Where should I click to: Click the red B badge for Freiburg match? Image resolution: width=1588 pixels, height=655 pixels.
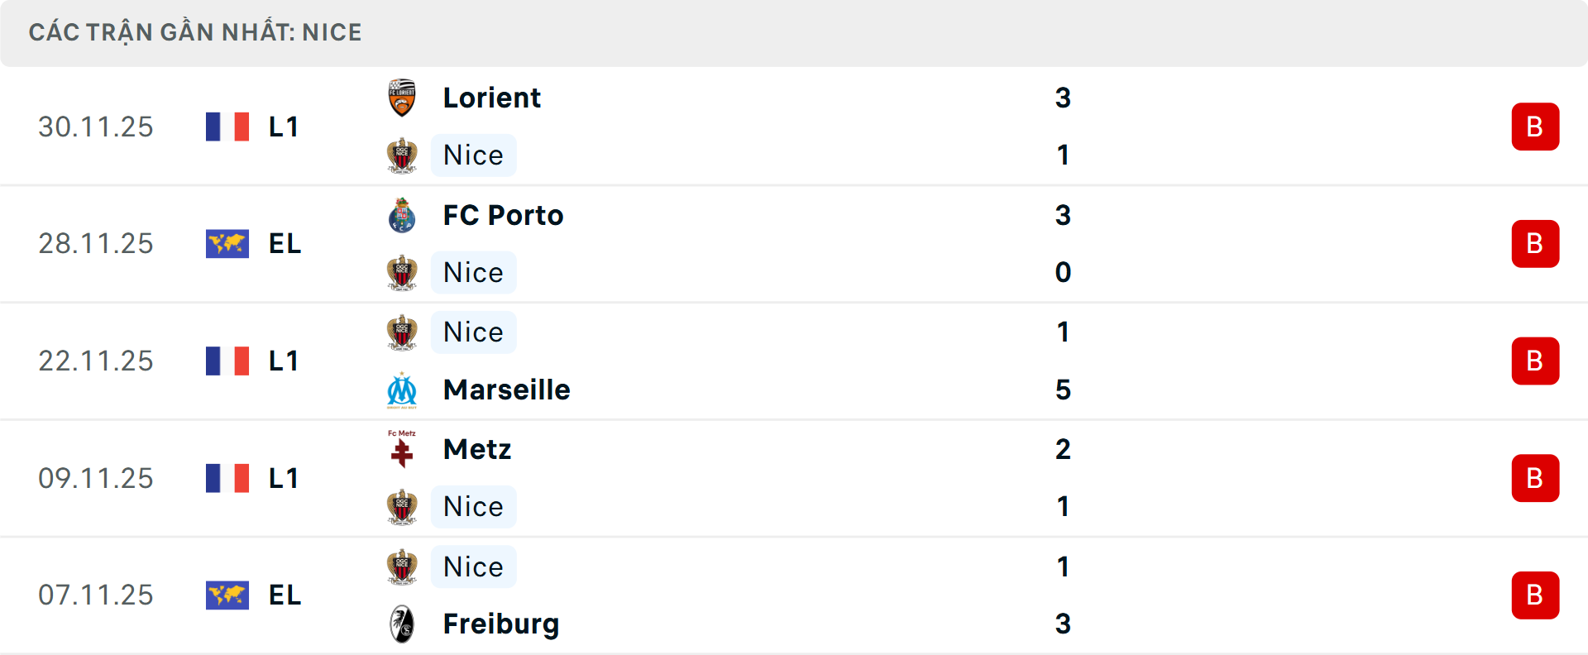click(x=1535, y=595)
